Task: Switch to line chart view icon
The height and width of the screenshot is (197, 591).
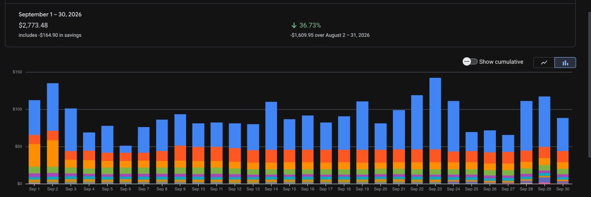Action: pos(544,63)
